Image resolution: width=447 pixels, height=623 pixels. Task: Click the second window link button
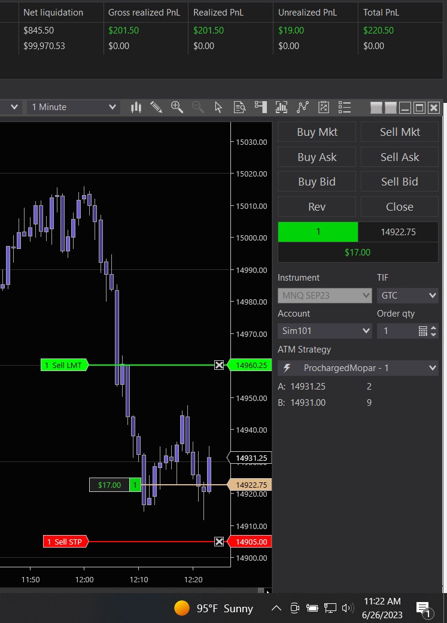coord(391,108)
